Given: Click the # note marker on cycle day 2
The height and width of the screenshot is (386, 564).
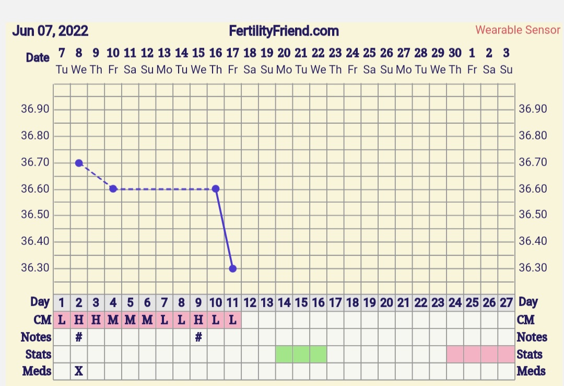Looking at the screenshot, I should [79, 337].
